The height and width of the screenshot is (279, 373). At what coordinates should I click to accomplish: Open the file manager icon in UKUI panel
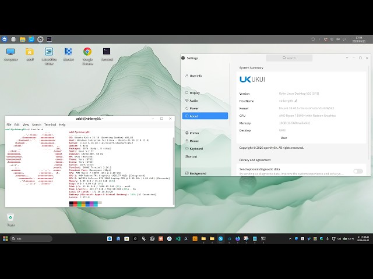tap(23, 39)
